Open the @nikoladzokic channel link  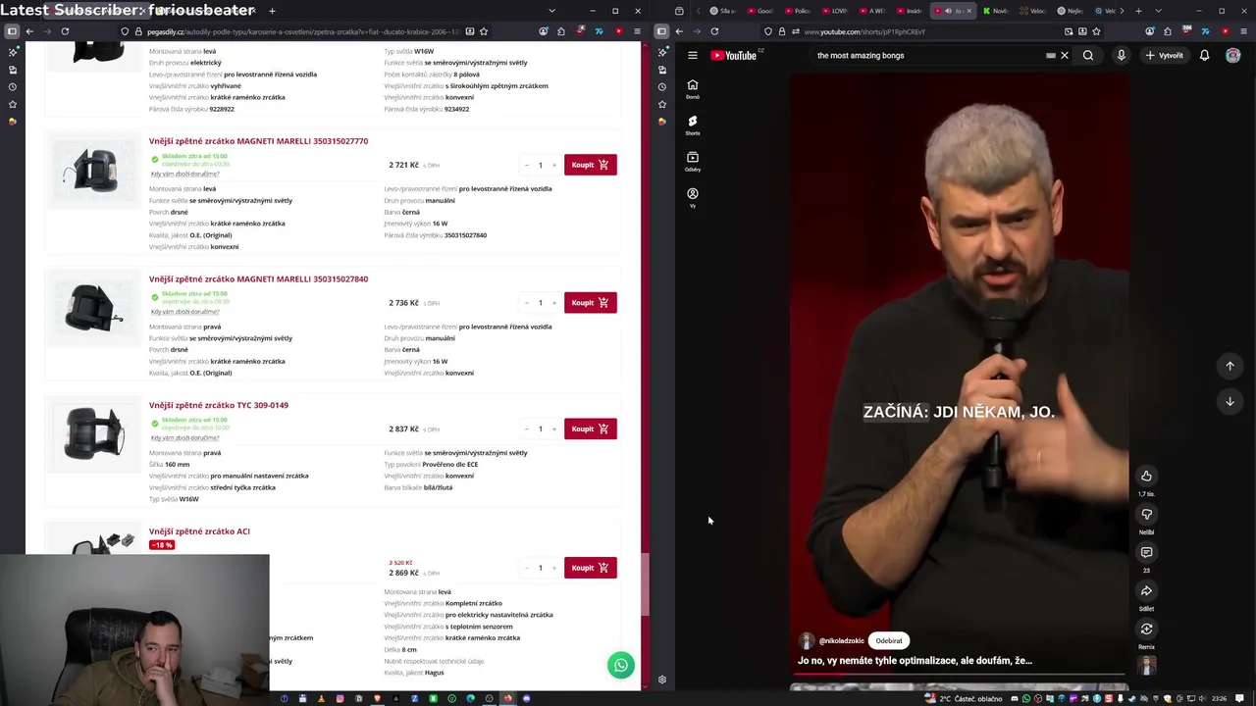click(x=840, y=640)
